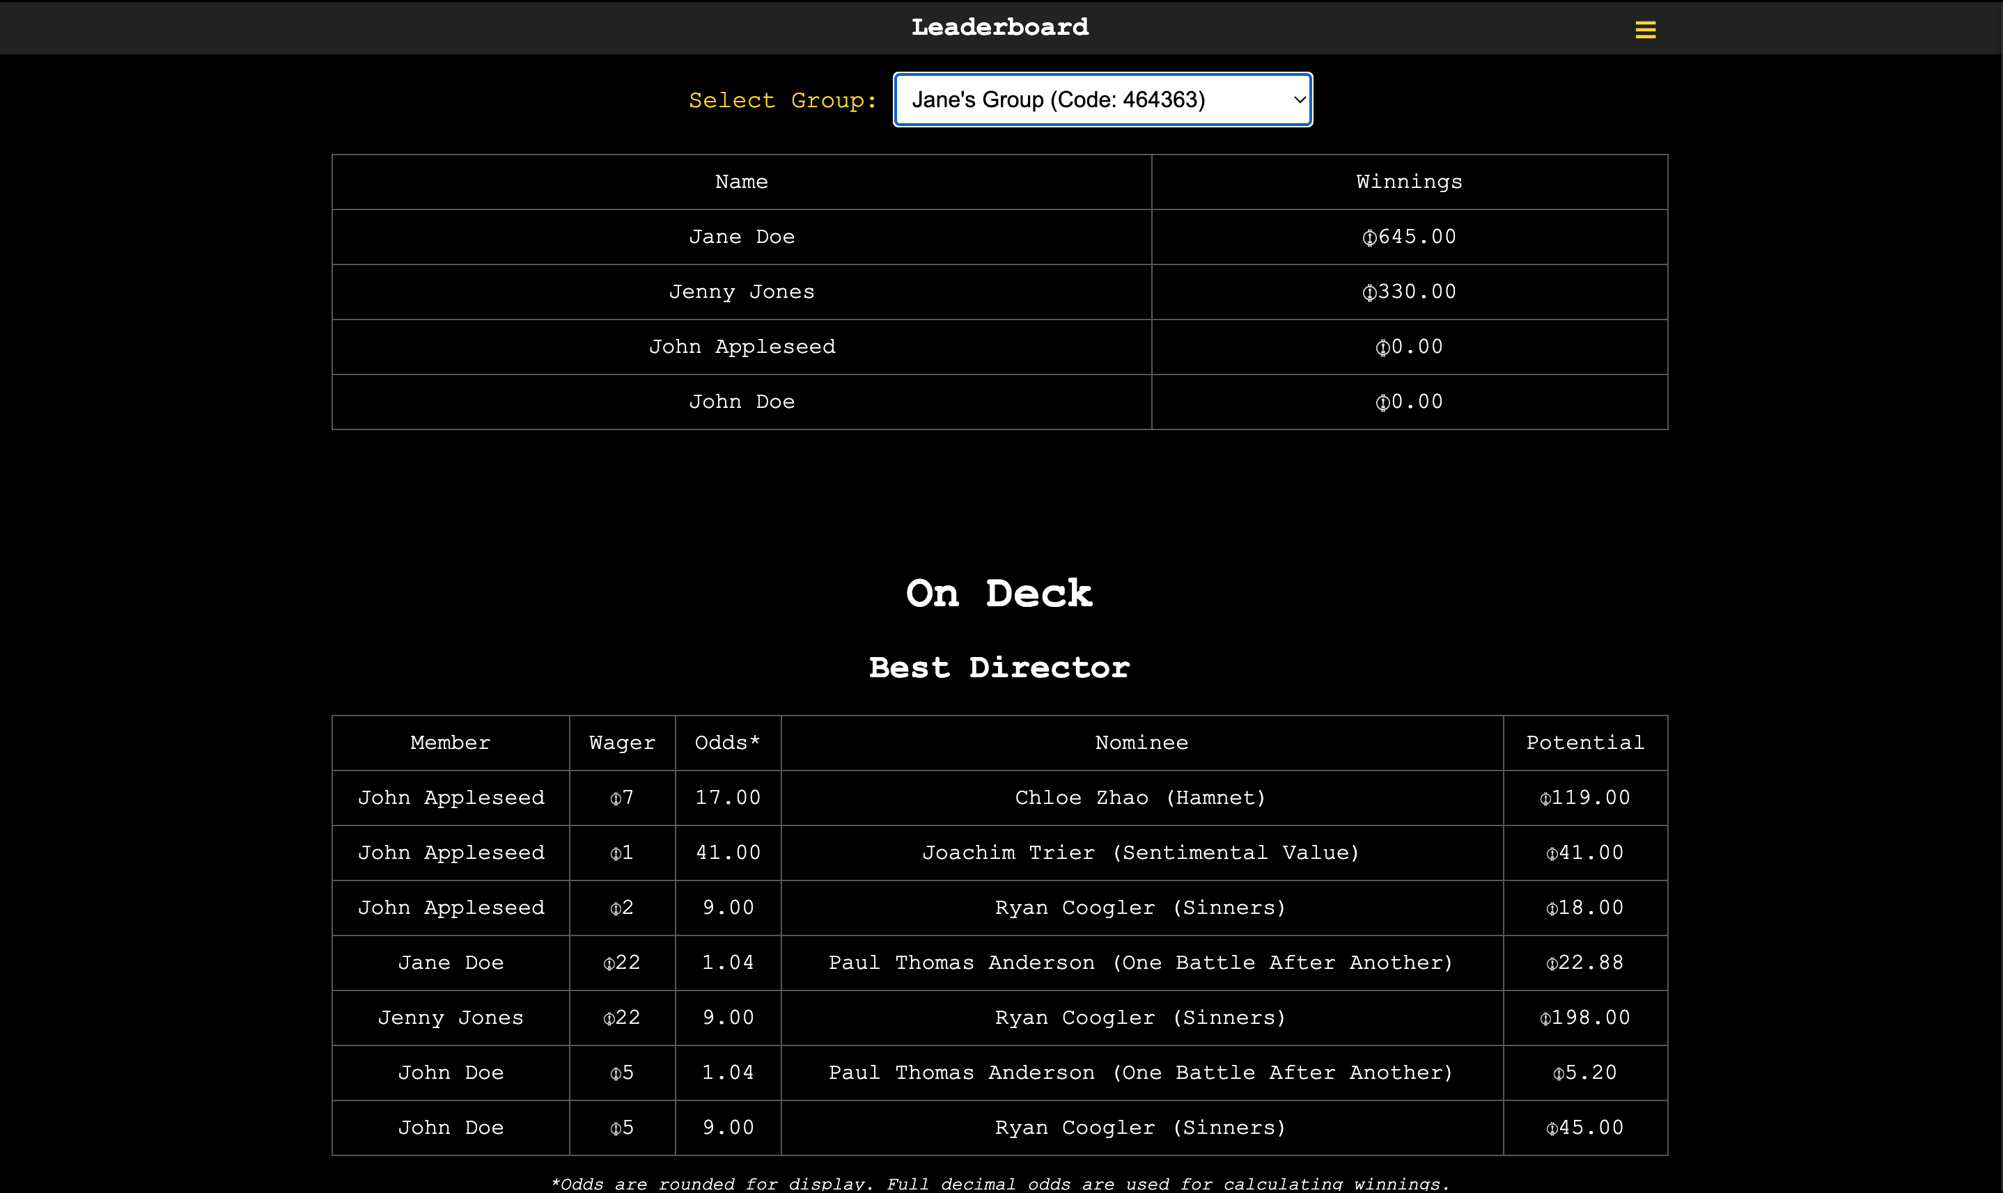Viewport: 2003px width, 1193px height.
Task: Click the Member column header
Action: coord(450,742)
